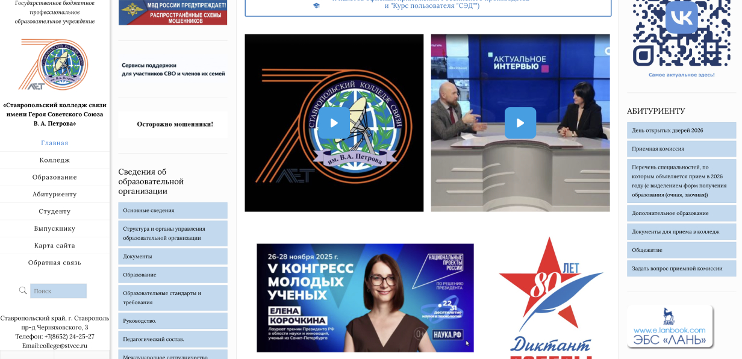Open Образование link under Сведения
Image resolution: width=742 pixels, height=359 pixels.
click(x=173, y=275)
